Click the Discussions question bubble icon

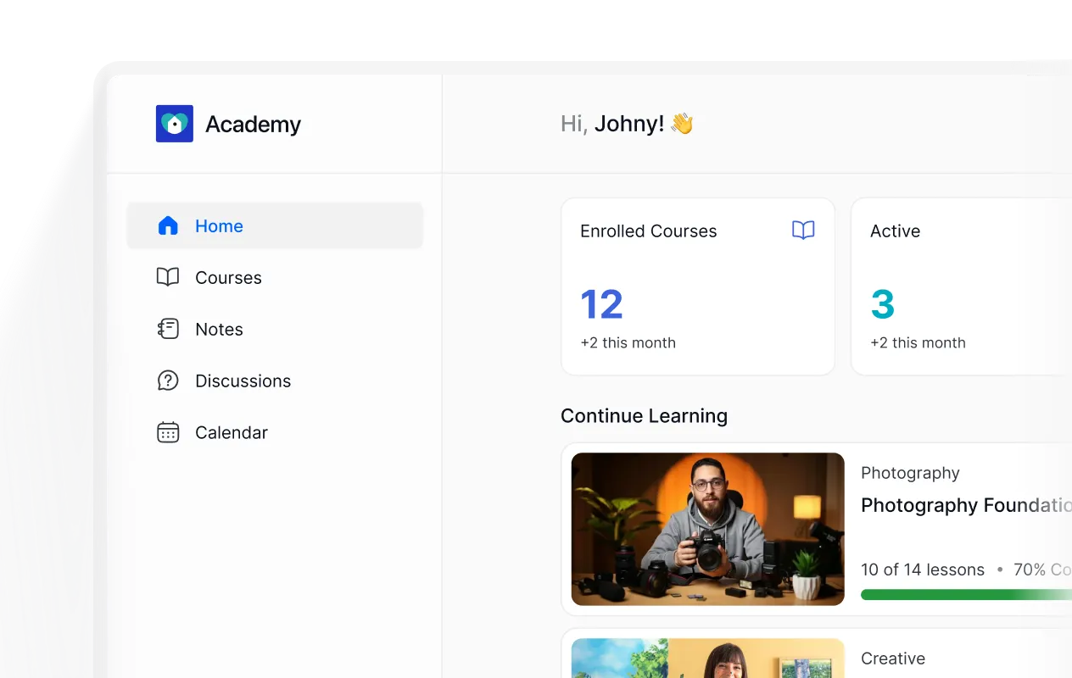click(x=168, y=381)
